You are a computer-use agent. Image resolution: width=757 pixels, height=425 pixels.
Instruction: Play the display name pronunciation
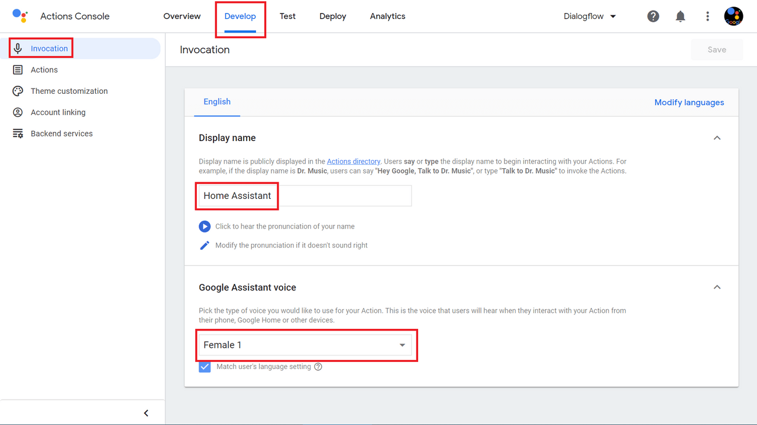point(205,226)
